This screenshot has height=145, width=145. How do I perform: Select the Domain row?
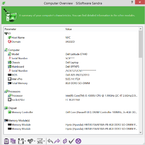(x=71, y=42)
